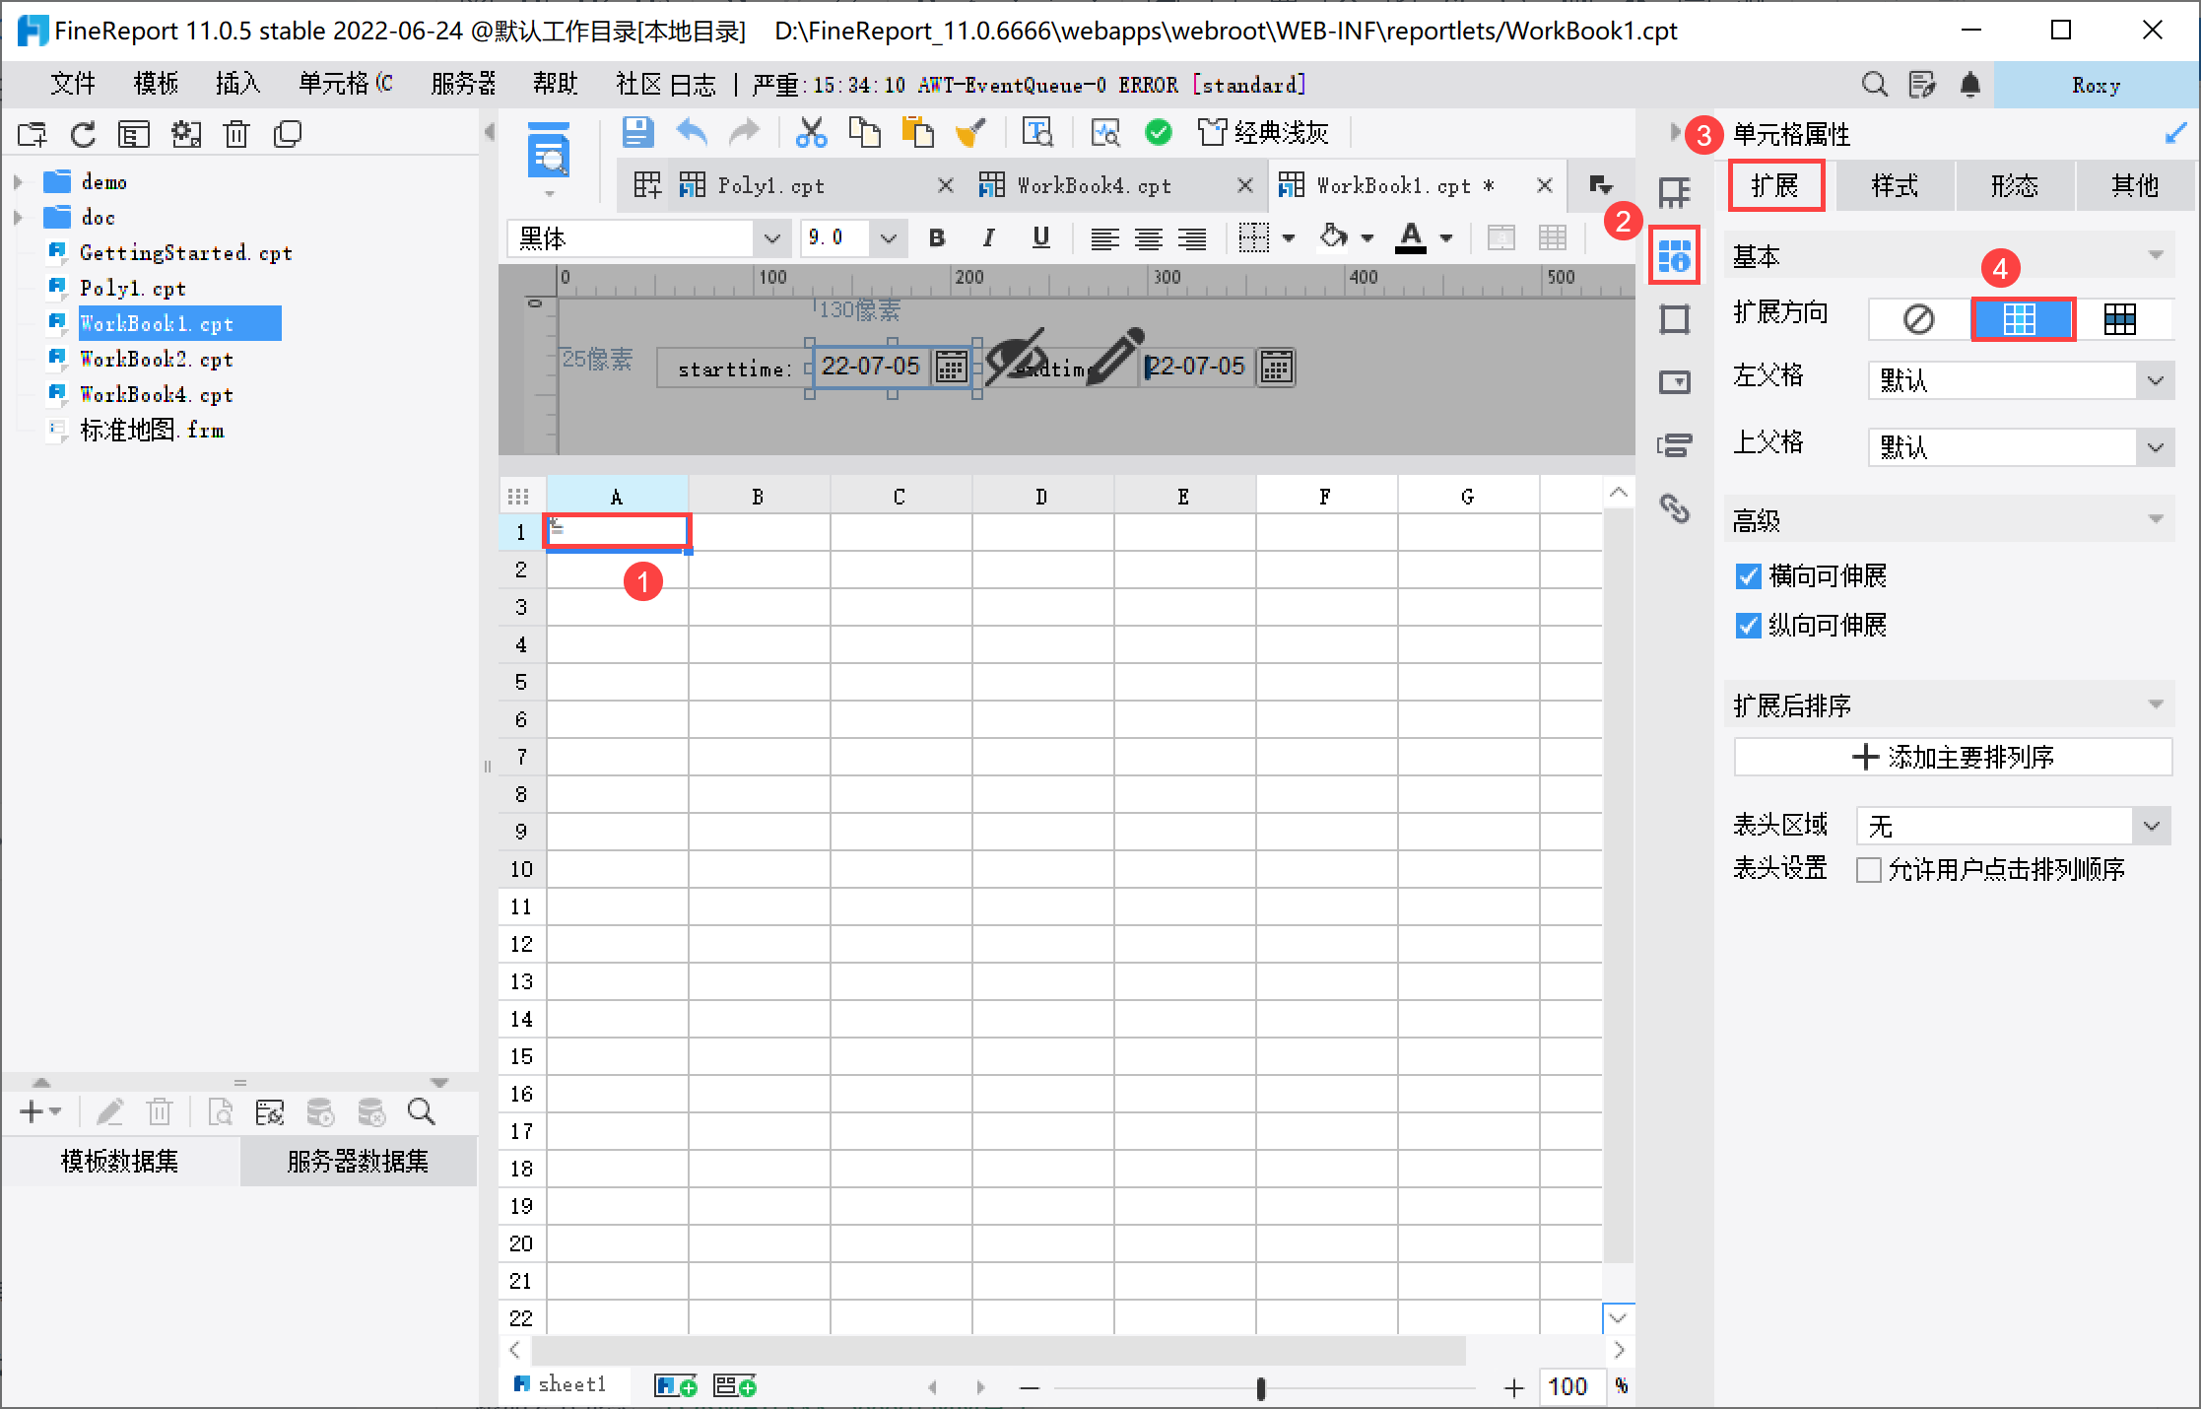Click the Save template icon

(x=637, y=132)
